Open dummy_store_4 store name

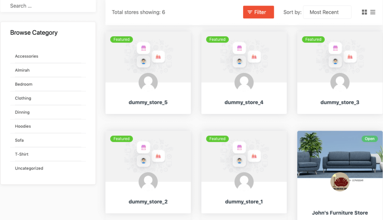tap(244, 102)
